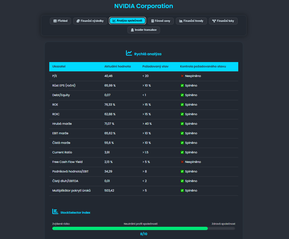Click the requirement > 40 %
Viewport: 289px width, 239px height.
pos(147,124)
